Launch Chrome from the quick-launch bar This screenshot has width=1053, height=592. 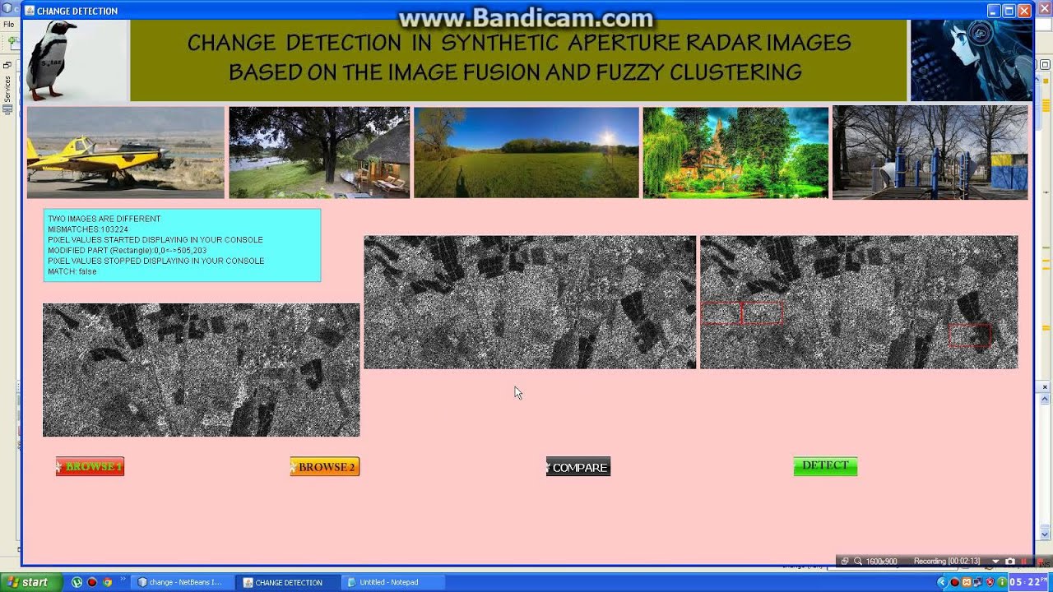click(x=107, y=582)
